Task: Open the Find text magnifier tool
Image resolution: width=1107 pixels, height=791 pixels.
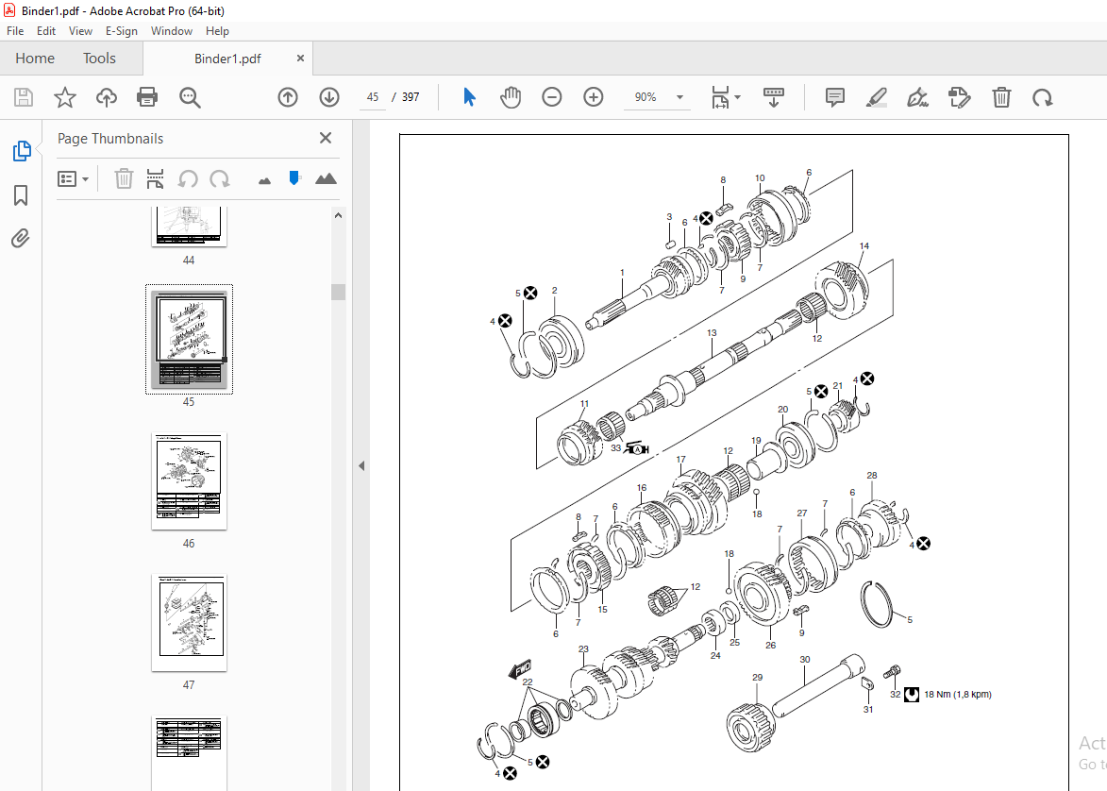Action: point(189,97)
